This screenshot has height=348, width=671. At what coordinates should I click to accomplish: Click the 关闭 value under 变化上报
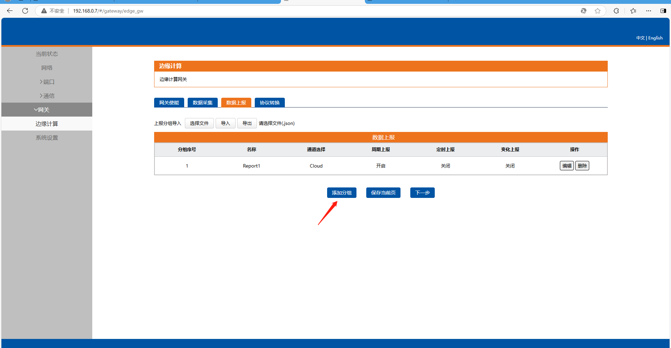pos(510,166)
